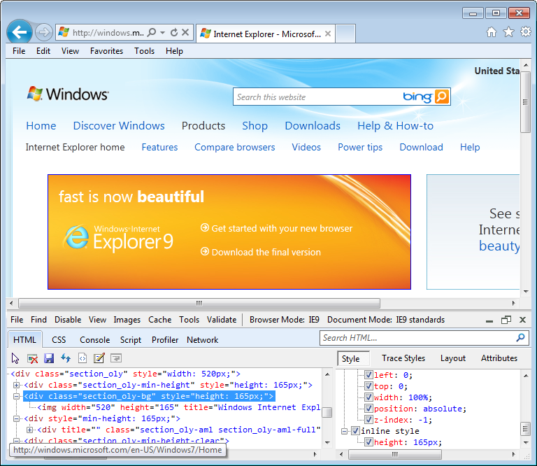Click the search magnifier in the address bar
This screenshot has width=537, height=466.
[x=152, y=32]
